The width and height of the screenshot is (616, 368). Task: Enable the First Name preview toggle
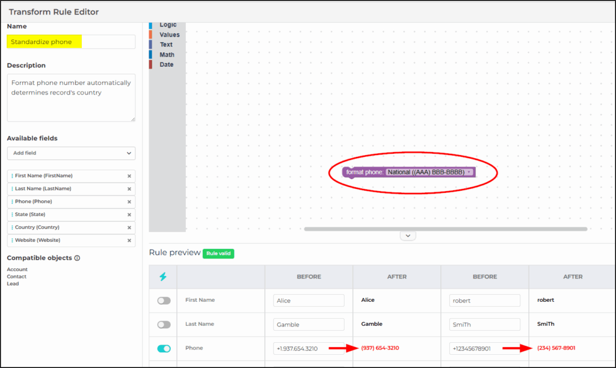tap(164, 301)
